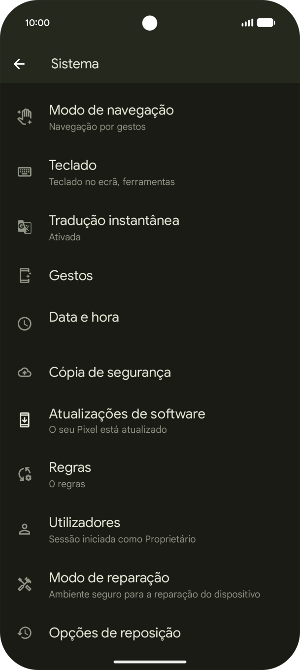The width and height of the screenshot is (300, 670).
Task: Click the Tradução instantânea translate icon
Action: (x=24, y=227)
